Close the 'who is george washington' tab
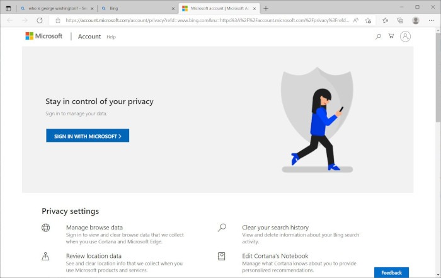This screenshot has width=441, height=278. click(92, 9)
